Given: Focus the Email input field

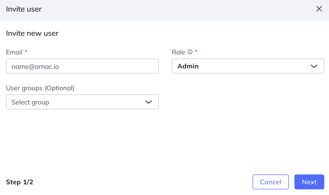Looking at the screenshot, I should coord(82,66).
